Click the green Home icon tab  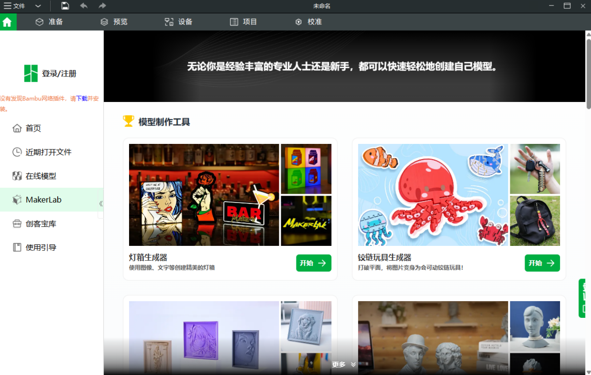8,22
